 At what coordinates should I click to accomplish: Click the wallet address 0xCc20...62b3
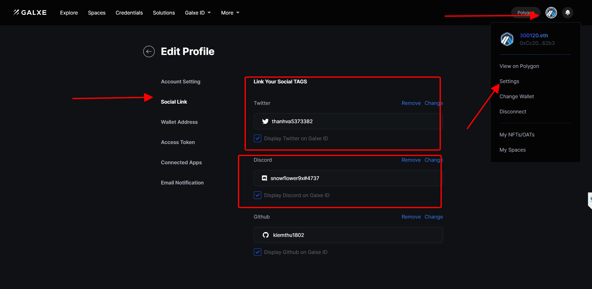537,43
